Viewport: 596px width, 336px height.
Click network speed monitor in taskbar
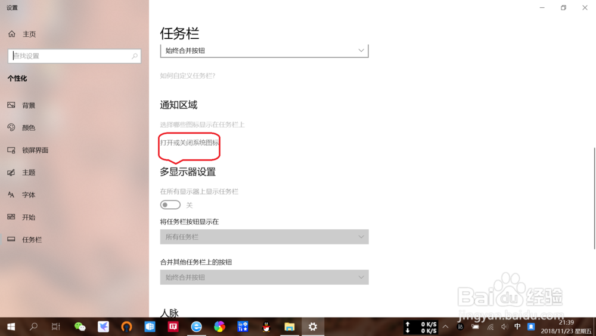(x=421, y=327)
